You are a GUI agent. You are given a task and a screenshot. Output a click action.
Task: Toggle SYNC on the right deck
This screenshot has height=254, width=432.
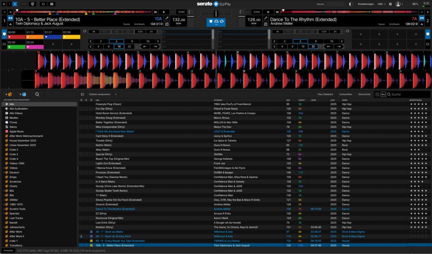tap(256, 12)
